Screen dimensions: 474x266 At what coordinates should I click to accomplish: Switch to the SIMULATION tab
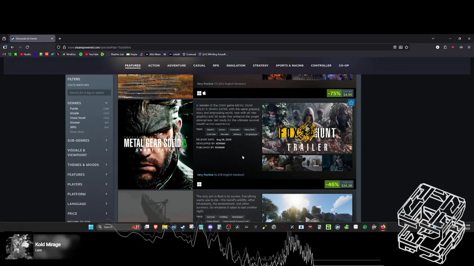(x=236, y=65)
